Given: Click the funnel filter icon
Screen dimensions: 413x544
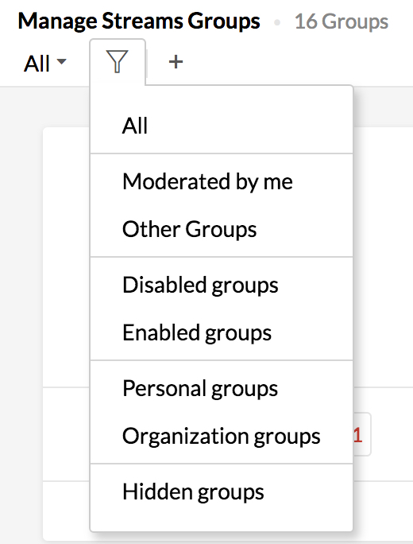Looking at the screenshot, I should click(117, 62).
